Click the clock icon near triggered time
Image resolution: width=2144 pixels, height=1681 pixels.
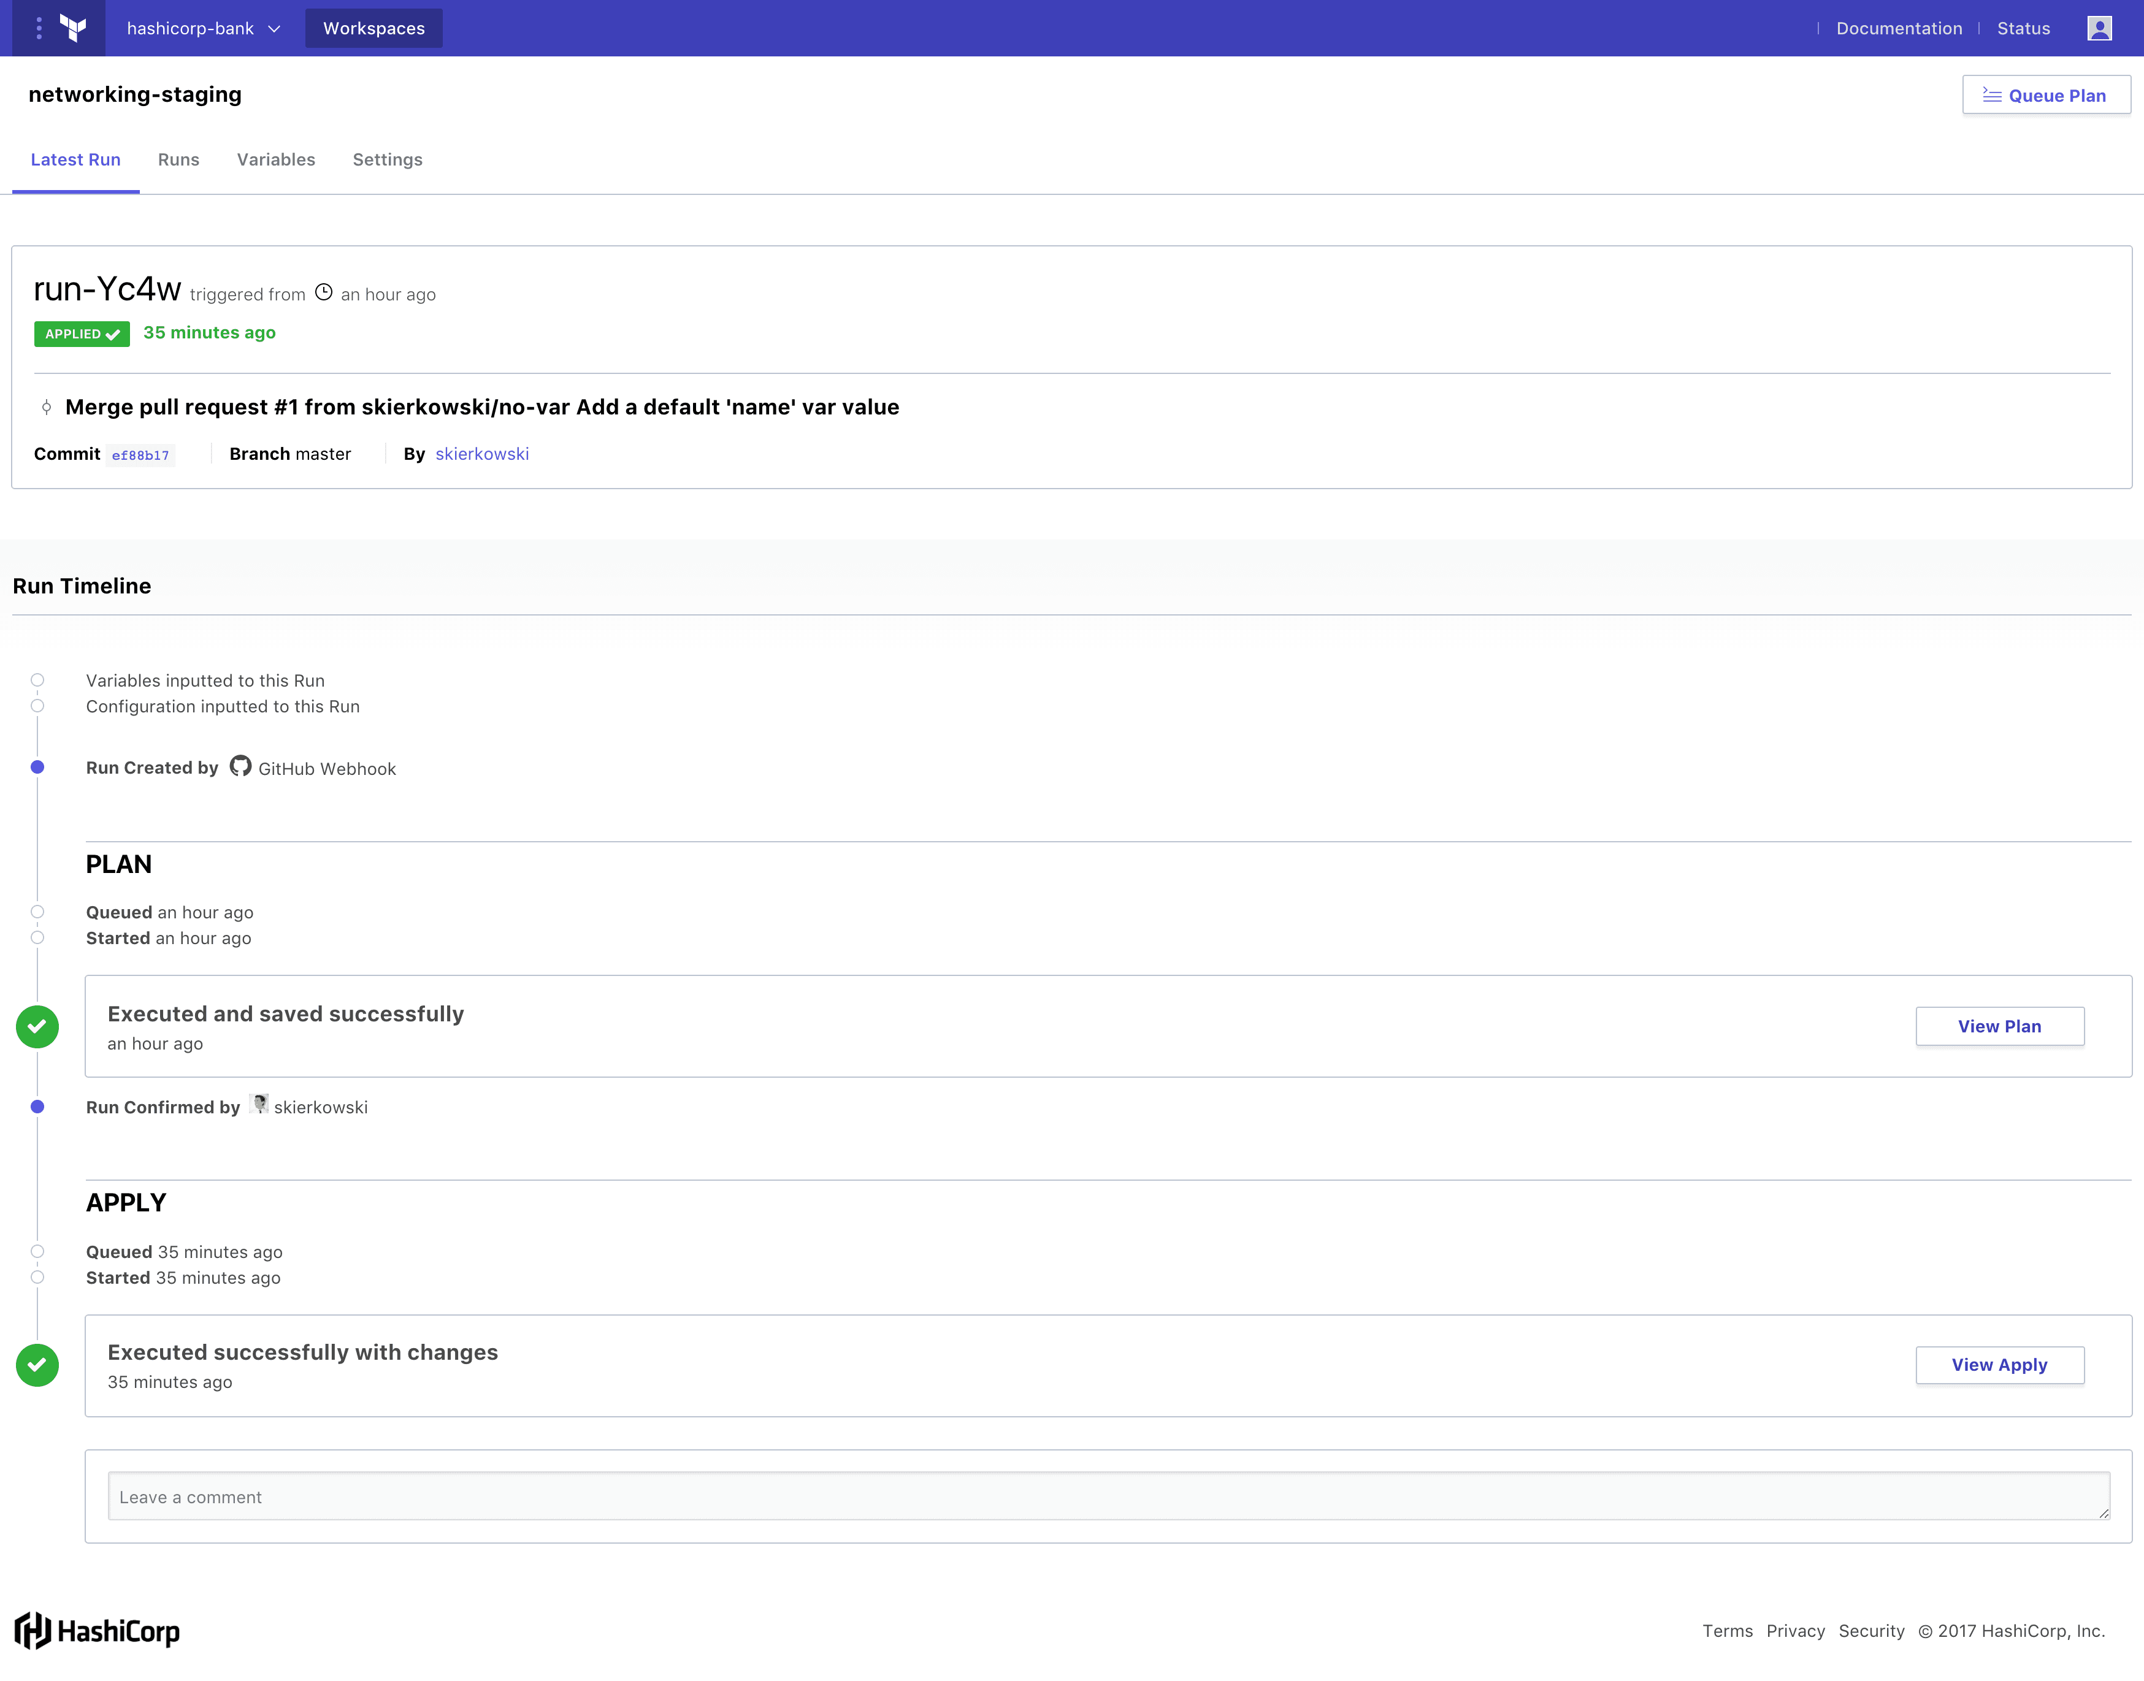click(324, 292)
